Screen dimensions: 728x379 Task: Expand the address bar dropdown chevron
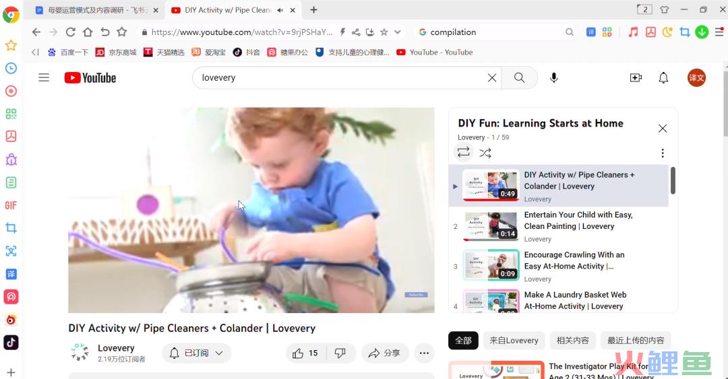tap(398, 32)
